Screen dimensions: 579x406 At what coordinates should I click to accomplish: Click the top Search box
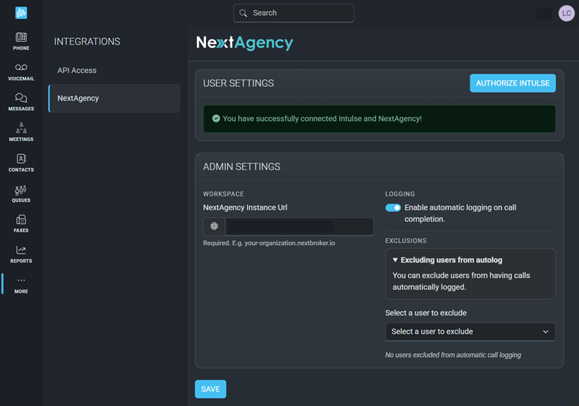[x=294, y=13]
